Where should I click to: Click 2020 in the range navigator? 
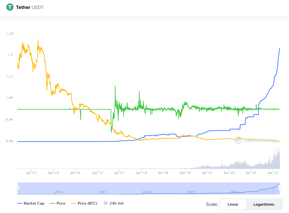pos(235,192)
